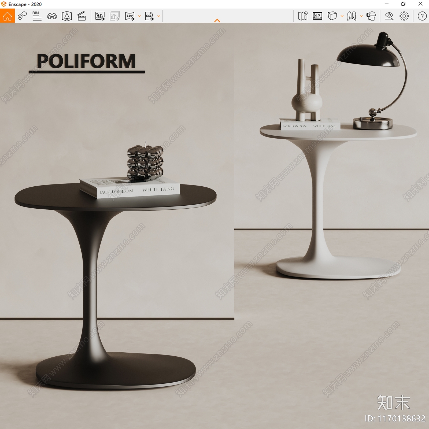Open the video editor clapperboard
Image resolution: width=429 pixels, height=429 pixels.
click(82, 16)
